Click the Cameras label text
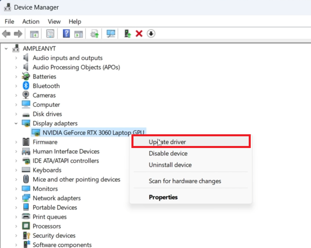The width and height of the screenshot is (311, 248). [x=44, y=95]
